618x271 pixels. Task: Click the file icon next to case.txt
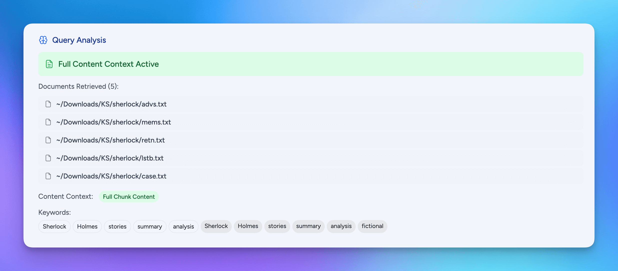pos(48,176)
